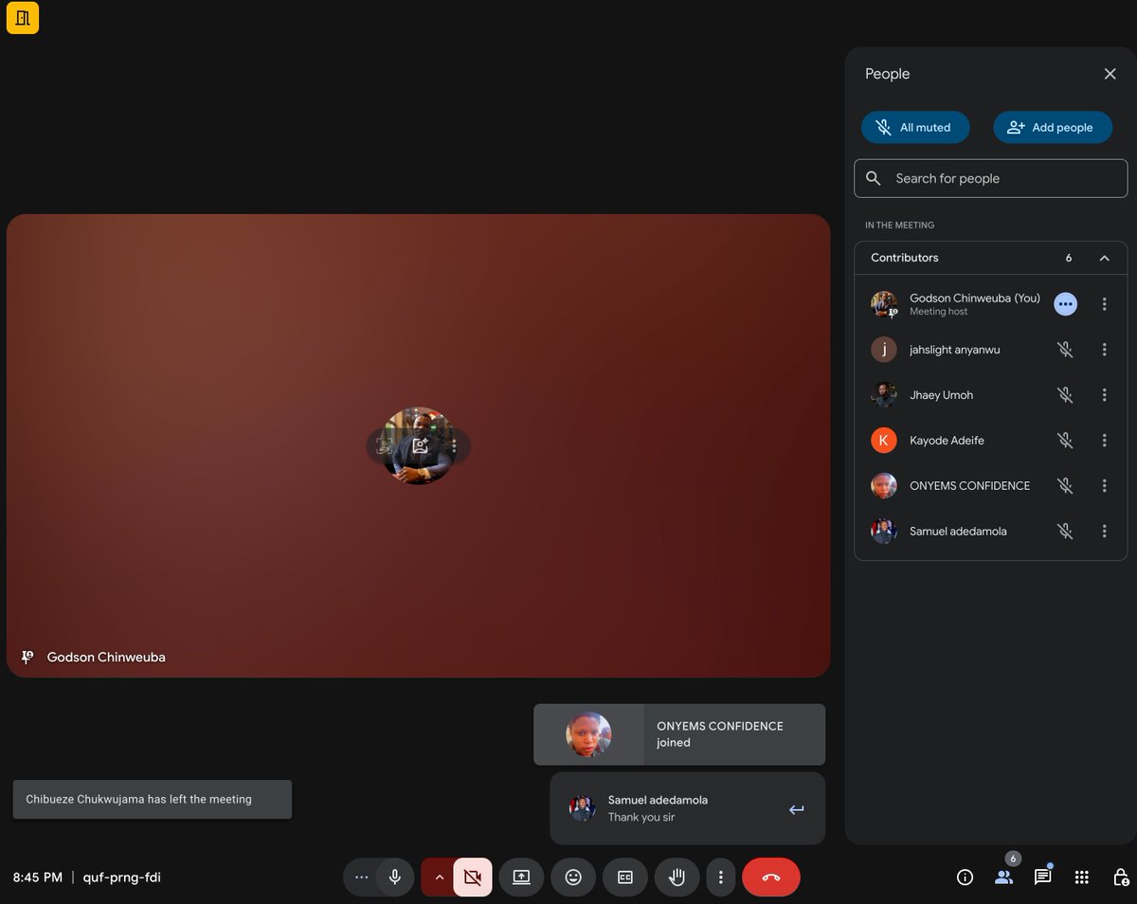This screenshot has height=904, width=1137.
Task: Open options menu for Samuel adedamola
Action: coord(1104,532)
